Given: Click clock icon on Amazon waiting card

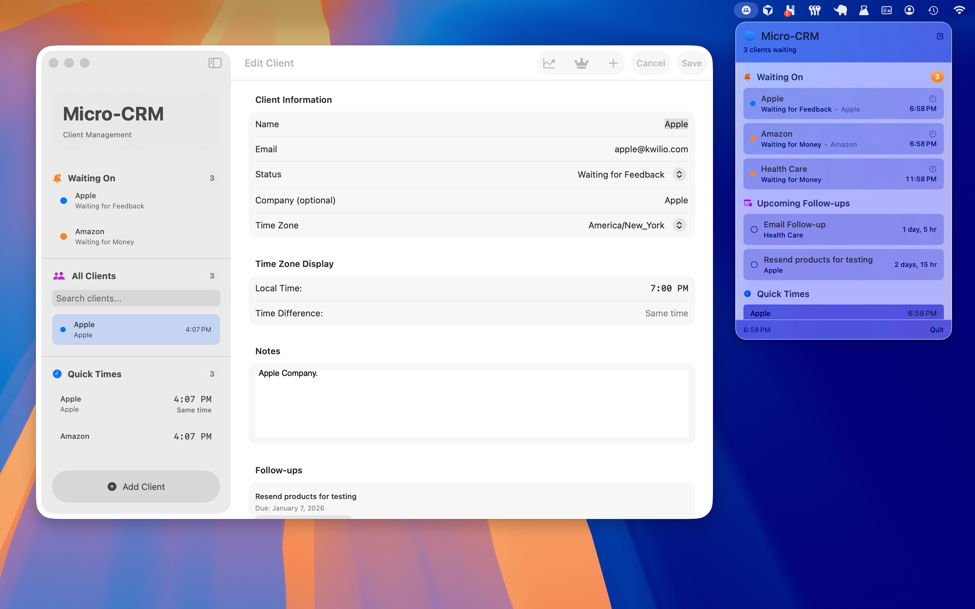Looking at the screenshot, I should (x=932, y=134).
